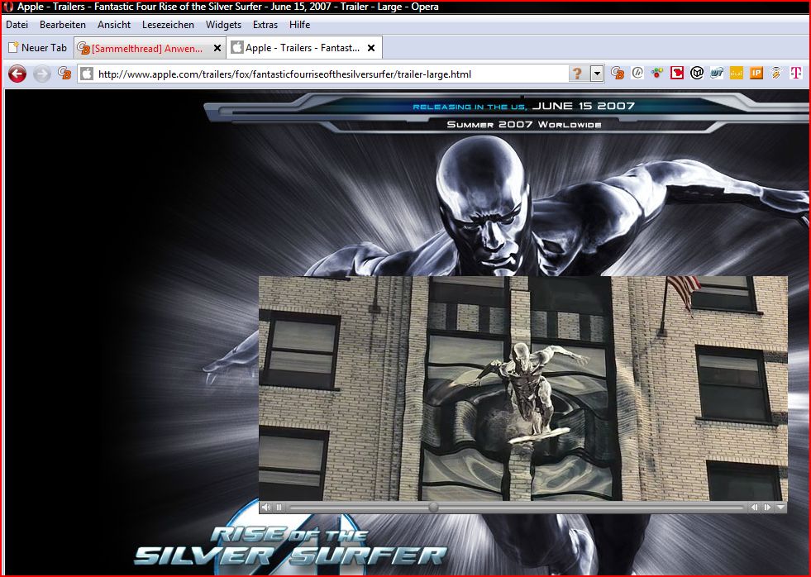The image size is (811, 577).
Task: Select the Apple - Trailers - Fantast... tab
Action: pos(303,48)
